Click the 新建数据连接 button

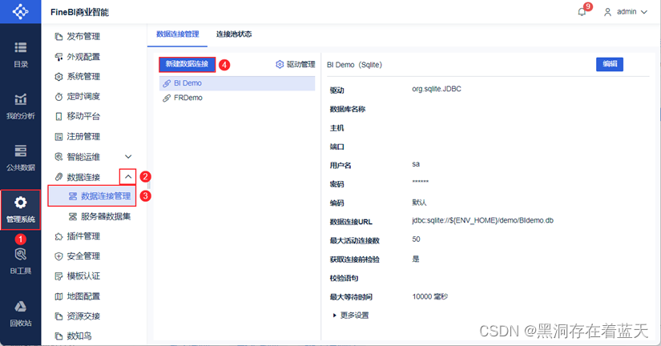(187, 65)
